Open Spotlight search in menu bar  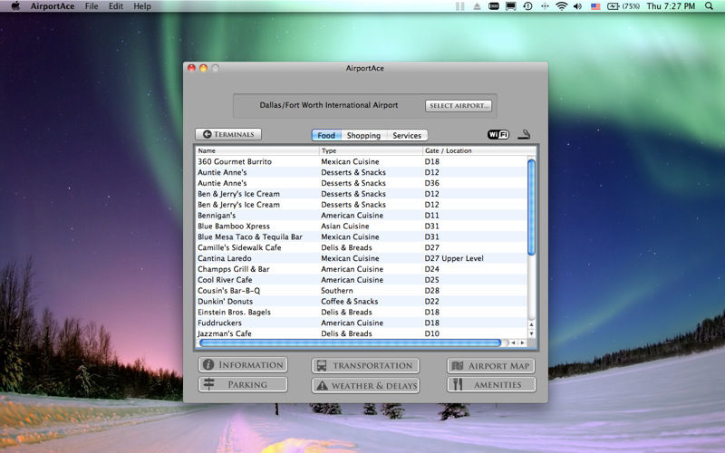[709, 6]
